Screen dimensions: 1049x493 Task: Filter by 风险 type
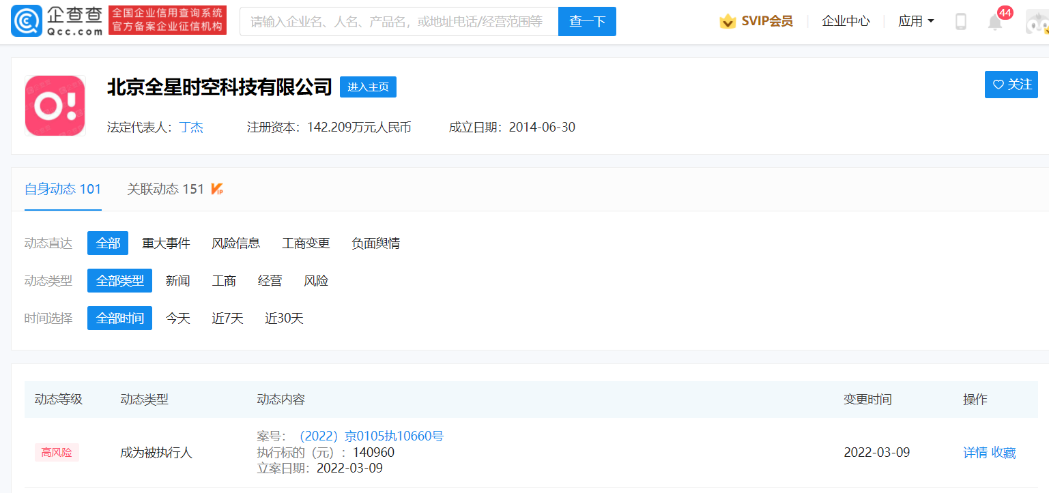(x=316, y=280)
